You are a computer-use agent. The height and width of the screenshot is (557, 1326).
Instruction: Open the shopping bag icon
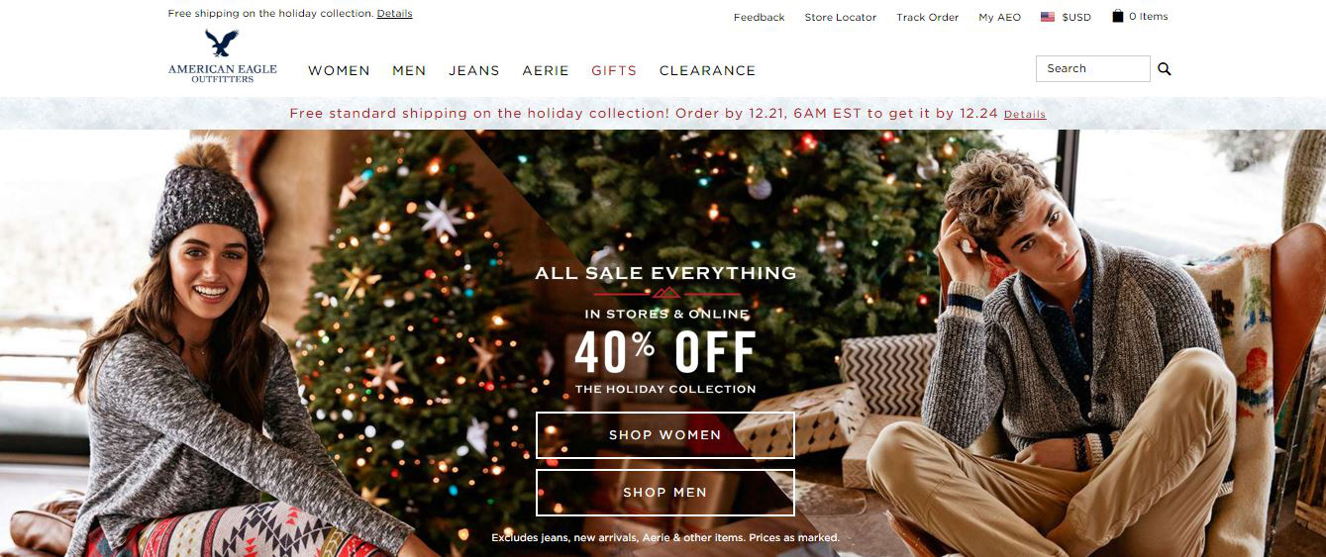1117,16
